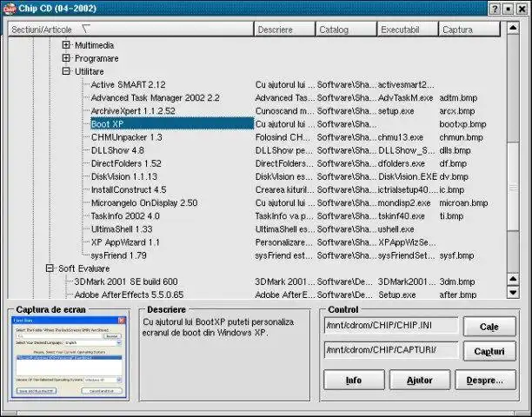
Task: Open the Boot XP screenshot thumbnail
Action: coord(69,357)
